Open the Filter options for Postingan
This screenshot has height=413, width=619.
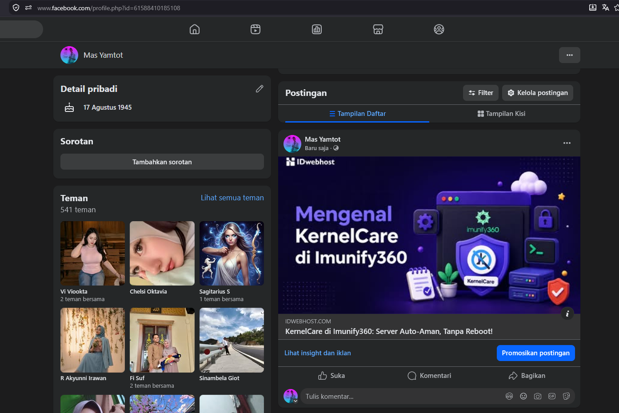click(481, 93)
